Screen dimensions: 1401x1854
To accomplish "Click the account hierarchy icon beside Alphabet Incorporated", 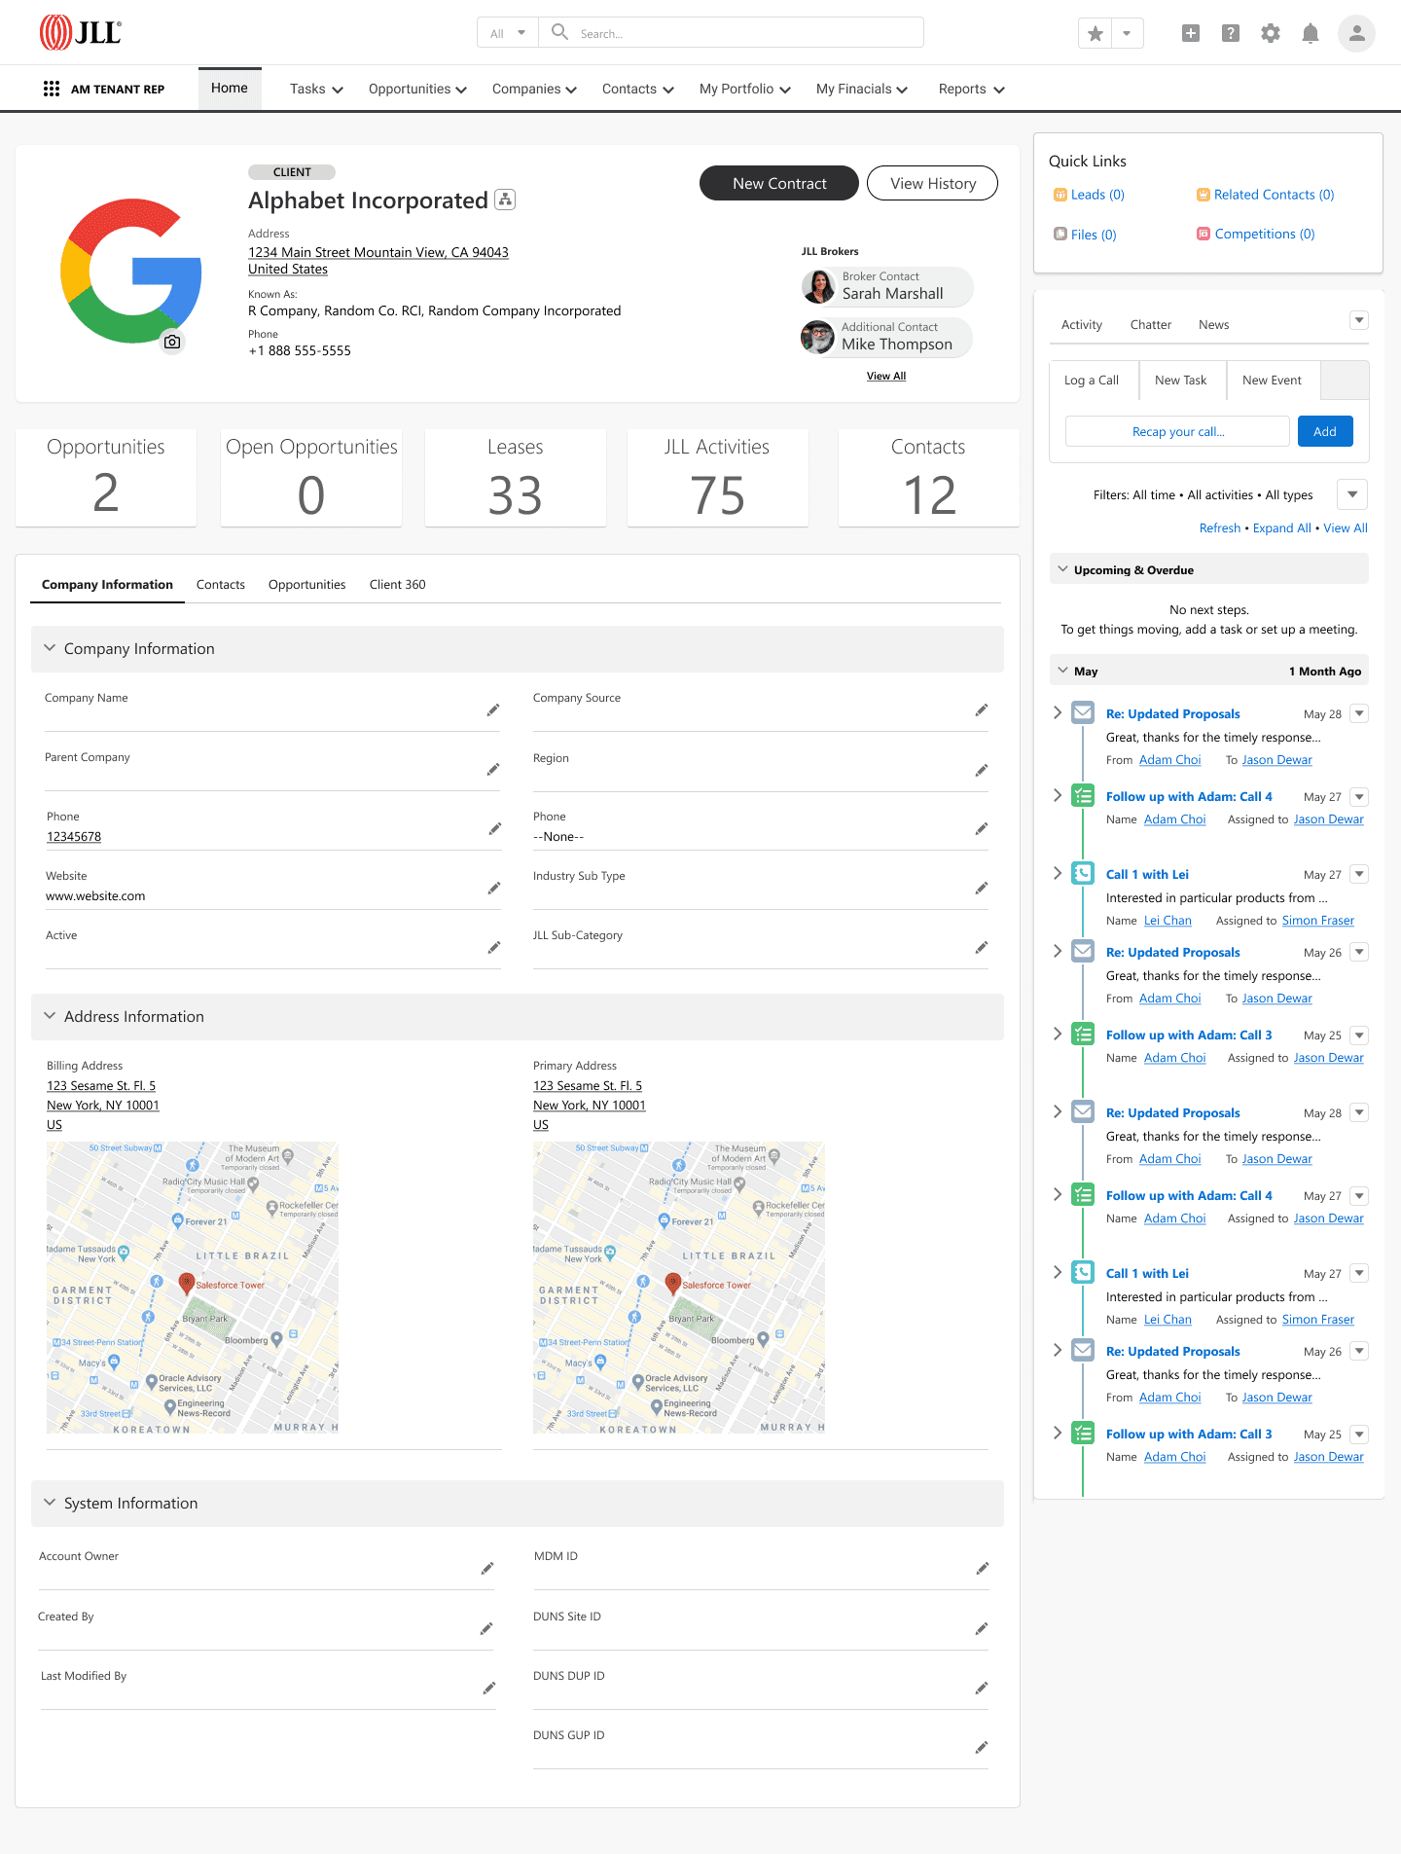I will (505, 200).
